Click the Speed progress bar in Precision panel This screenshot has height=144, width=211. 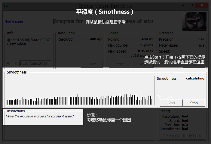(193, 51)
